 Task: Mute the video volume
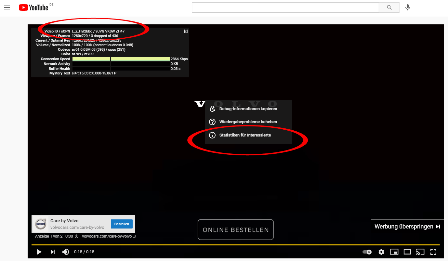coord(66,252)
